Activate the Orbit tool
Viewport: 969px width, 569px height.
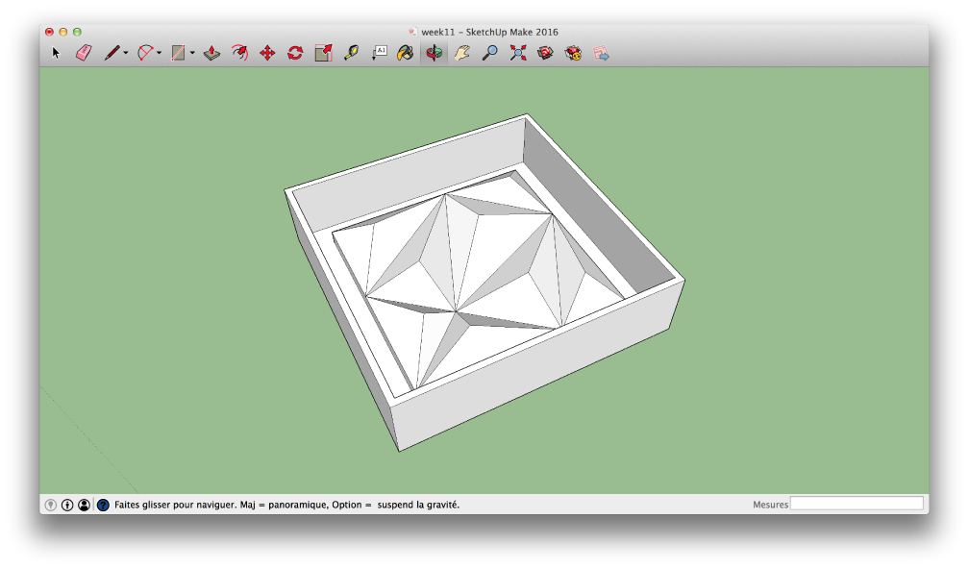coord(434,53)
